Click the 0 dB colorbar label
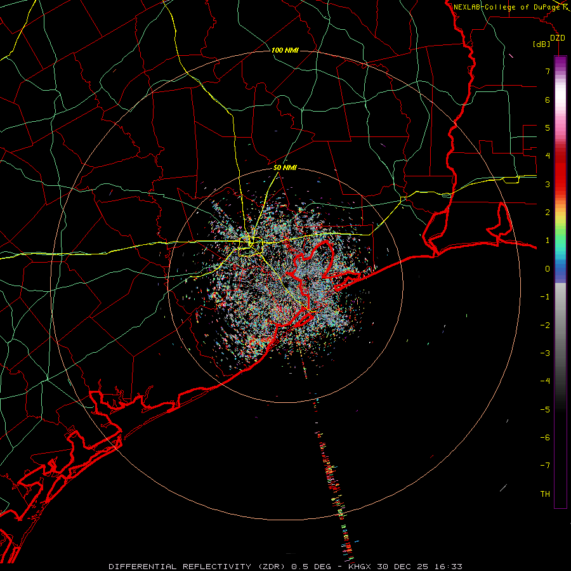This screenshot has width=571, height=571. [x=548, y=269]
